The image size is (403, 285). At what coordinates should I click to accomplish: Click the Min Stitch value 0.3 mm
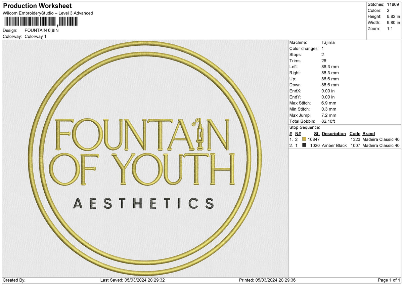pos(329,109)
